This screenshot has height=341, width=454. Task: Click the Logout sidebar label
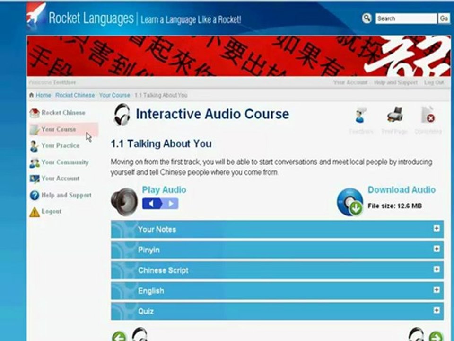pyautogui.click(x=51, y=211)
